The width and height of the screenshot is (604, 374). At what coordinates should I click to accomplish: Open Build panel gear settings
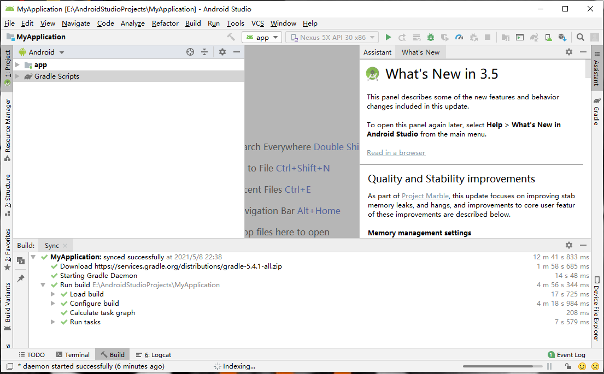click(569, 245)
